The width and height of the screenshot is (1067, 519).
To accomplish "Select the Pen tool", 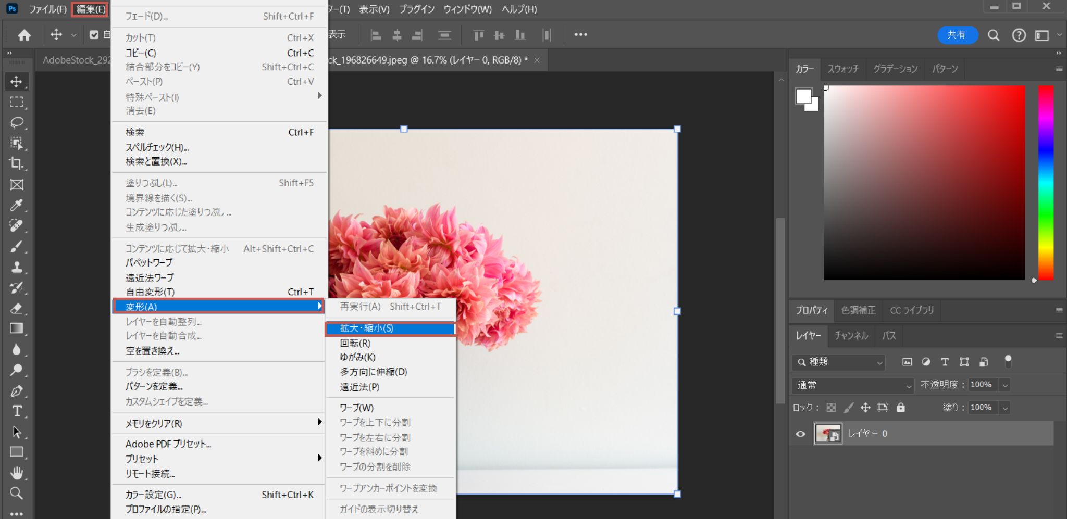I will tap(16, 391).
